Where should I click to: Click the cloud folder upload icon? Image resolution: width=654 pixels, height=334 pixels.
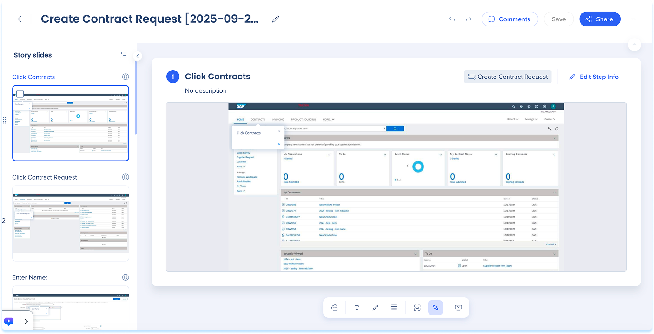(334, 308)
